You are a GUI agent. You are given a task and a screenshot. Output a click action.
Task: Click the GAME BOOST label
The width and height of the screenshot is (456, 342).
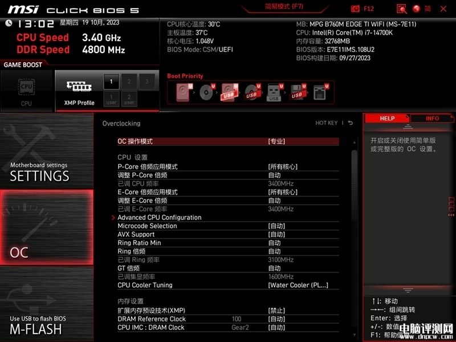coord(23,65)
